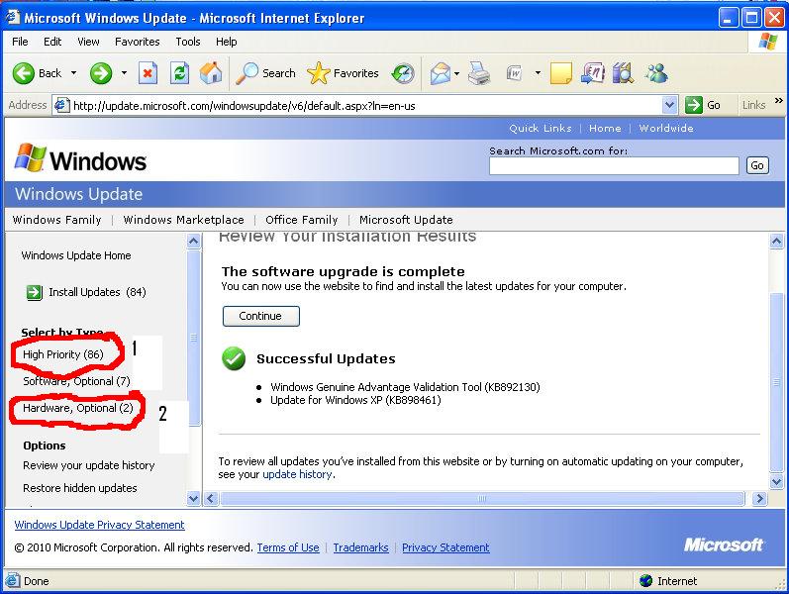The width and height of the screenshot is (789, 594).
Task: Click the Edit with Word icon
Action: coord(515,73)
